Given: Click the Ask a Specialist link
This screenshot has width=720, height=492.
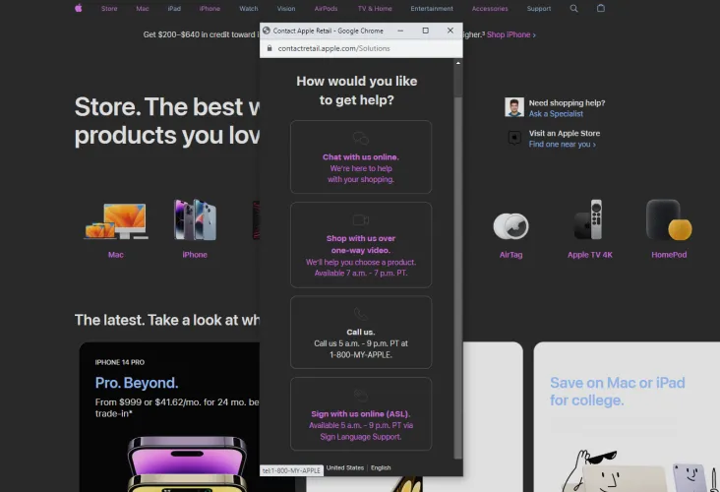Looking at the screenshot, I should click(556, 114).
